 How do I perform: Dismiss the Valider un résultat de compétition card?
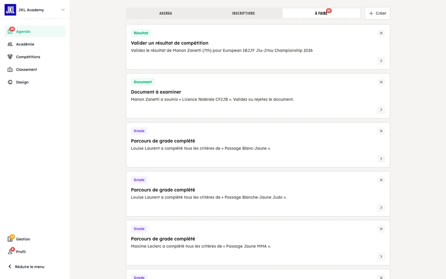[381, 33]
